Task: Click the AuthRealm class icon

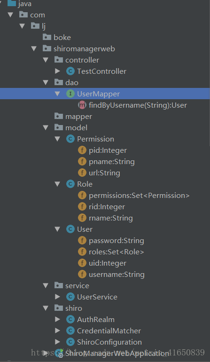Action: [70, 320]
